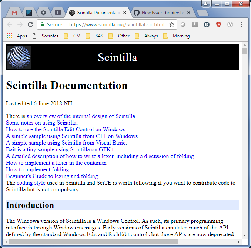
Task: Expand the GM bookmarks folder
Action: (72, 36)
